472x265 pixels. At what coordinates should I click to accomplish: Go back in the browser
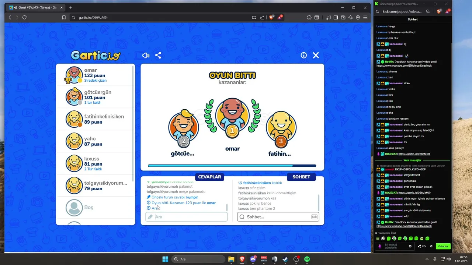click(10, 17)
